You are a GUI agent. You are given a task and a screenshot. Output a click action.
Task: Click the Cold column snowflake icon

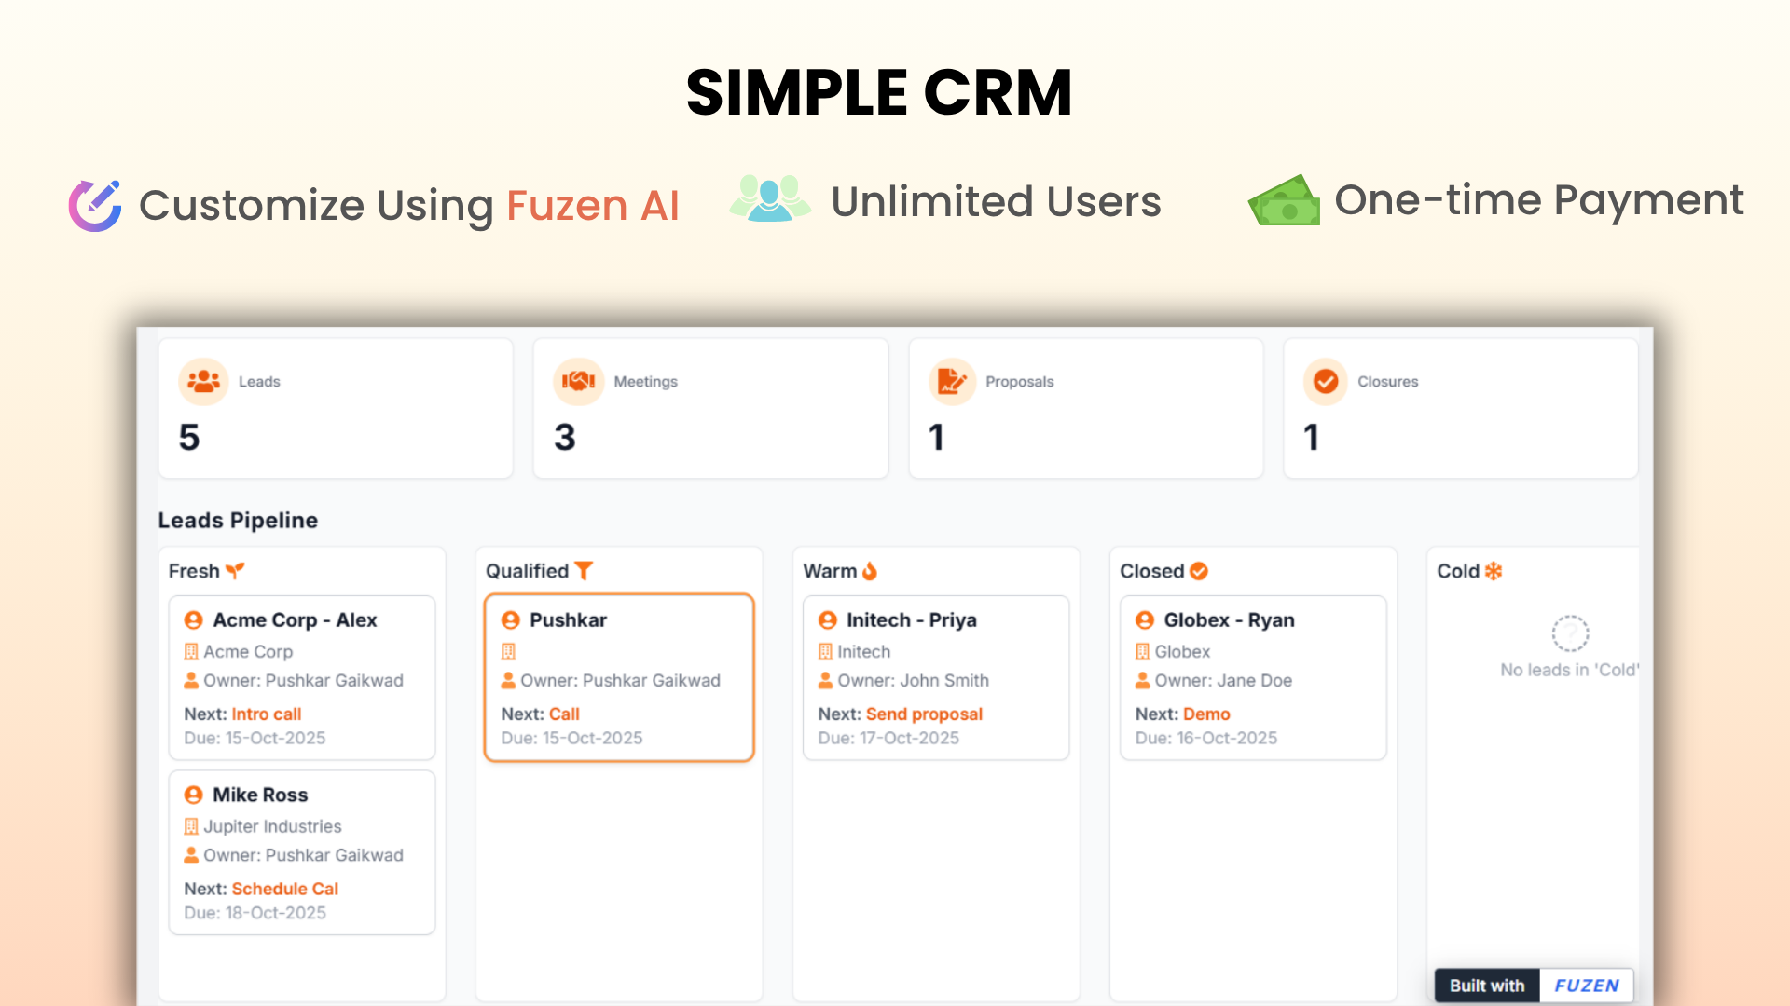point(1494,570)
